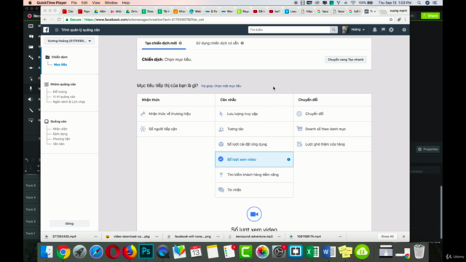Open Finder from the Dock

click(x=47, y=252)
